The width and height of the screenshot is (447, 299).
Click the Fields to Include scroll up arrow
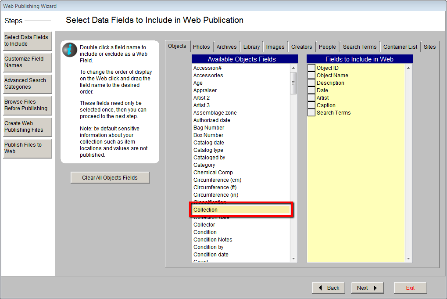408,68
